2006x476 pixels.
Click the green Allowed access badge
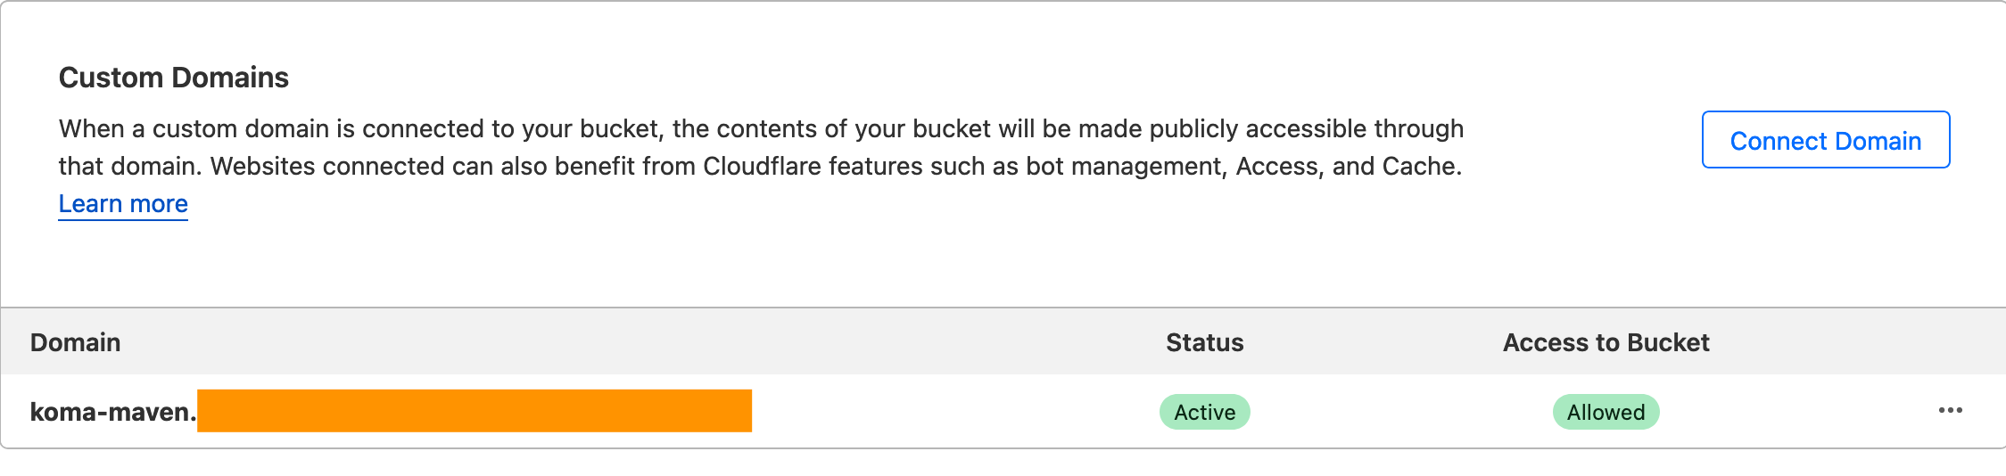(x=1606, y=412)
